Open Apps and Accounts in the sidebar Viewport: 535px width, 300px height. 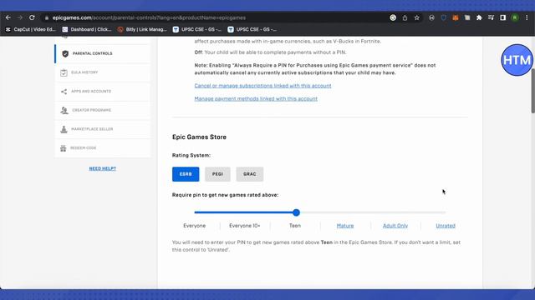tap(102, 92)
